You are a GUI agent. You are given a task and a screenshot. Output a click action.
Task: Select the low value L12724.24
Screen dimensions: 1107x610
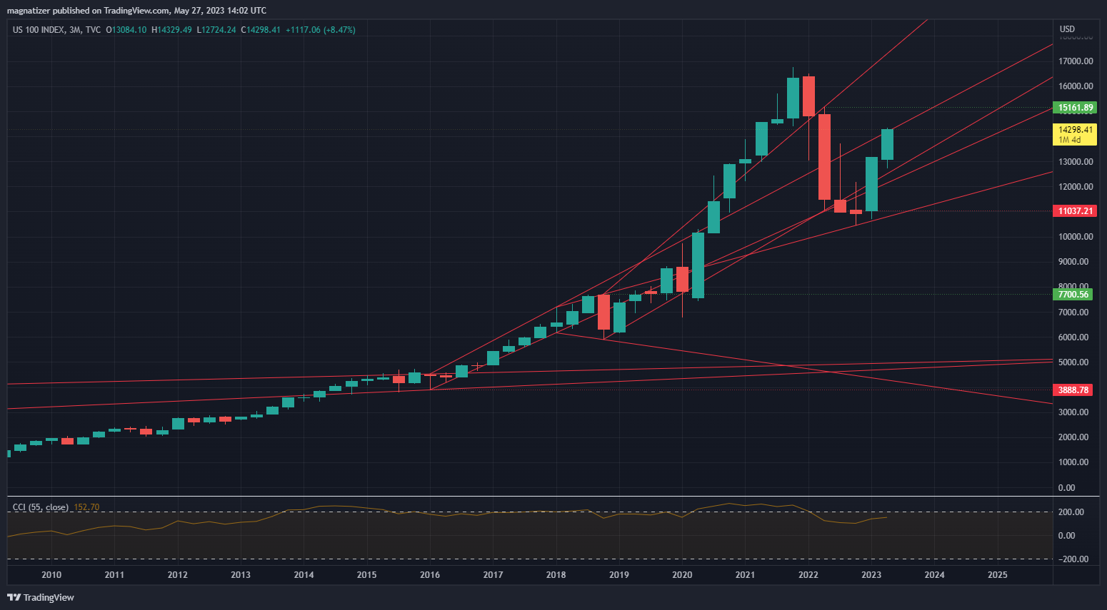tap(216, 30)
